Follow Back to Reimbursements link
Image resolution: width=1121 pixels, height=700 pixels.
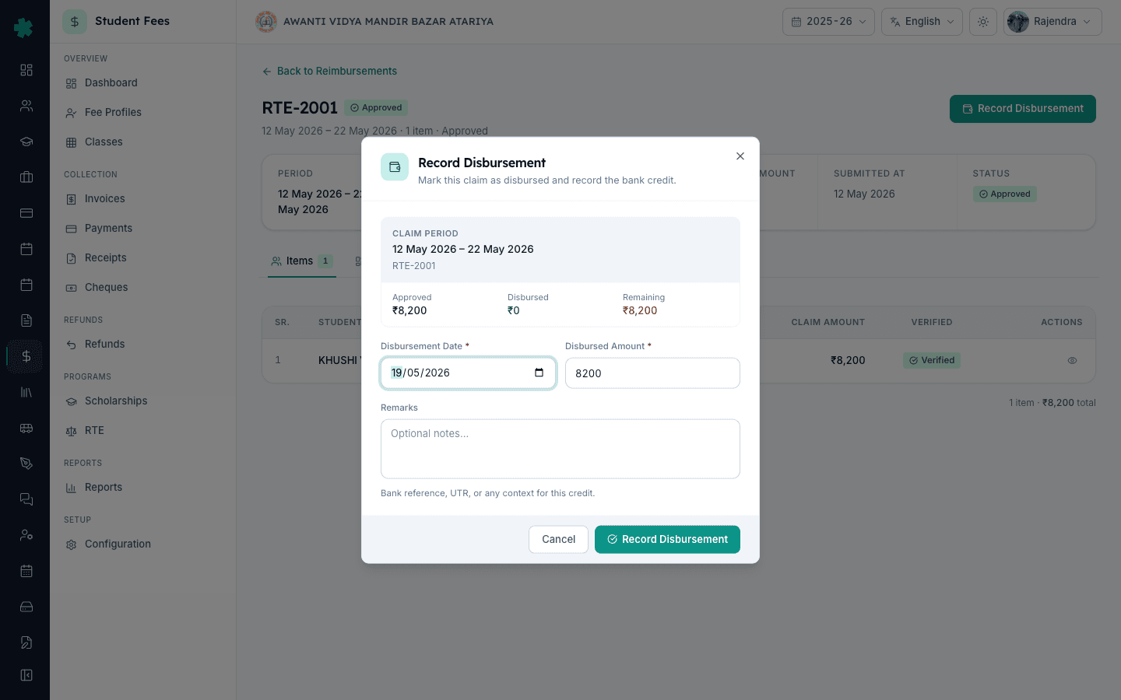(329, 71)
